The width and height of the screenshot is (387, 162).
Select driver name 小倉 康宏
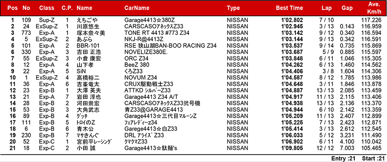coord(89,59)
